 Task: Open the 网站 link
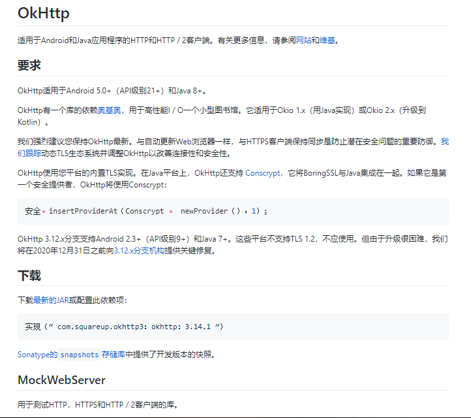pyautogui.click(x=303, y=40)
